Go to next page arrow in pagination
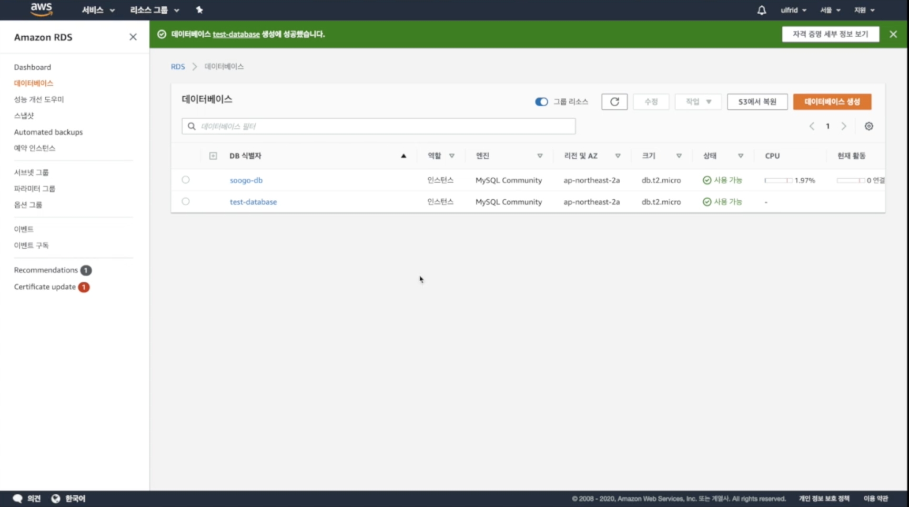909x510 pixels. click(x=844, y=126)
